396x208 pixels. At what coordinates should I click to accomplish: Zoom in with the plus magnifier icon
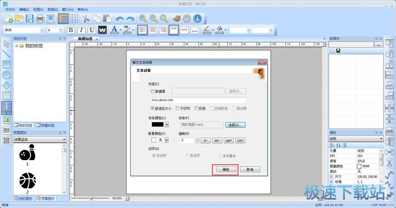coord(143,18)
